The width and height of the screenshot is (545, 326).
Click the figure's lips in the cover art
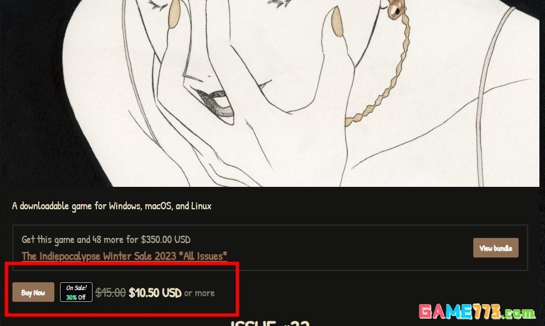(216, 103)
